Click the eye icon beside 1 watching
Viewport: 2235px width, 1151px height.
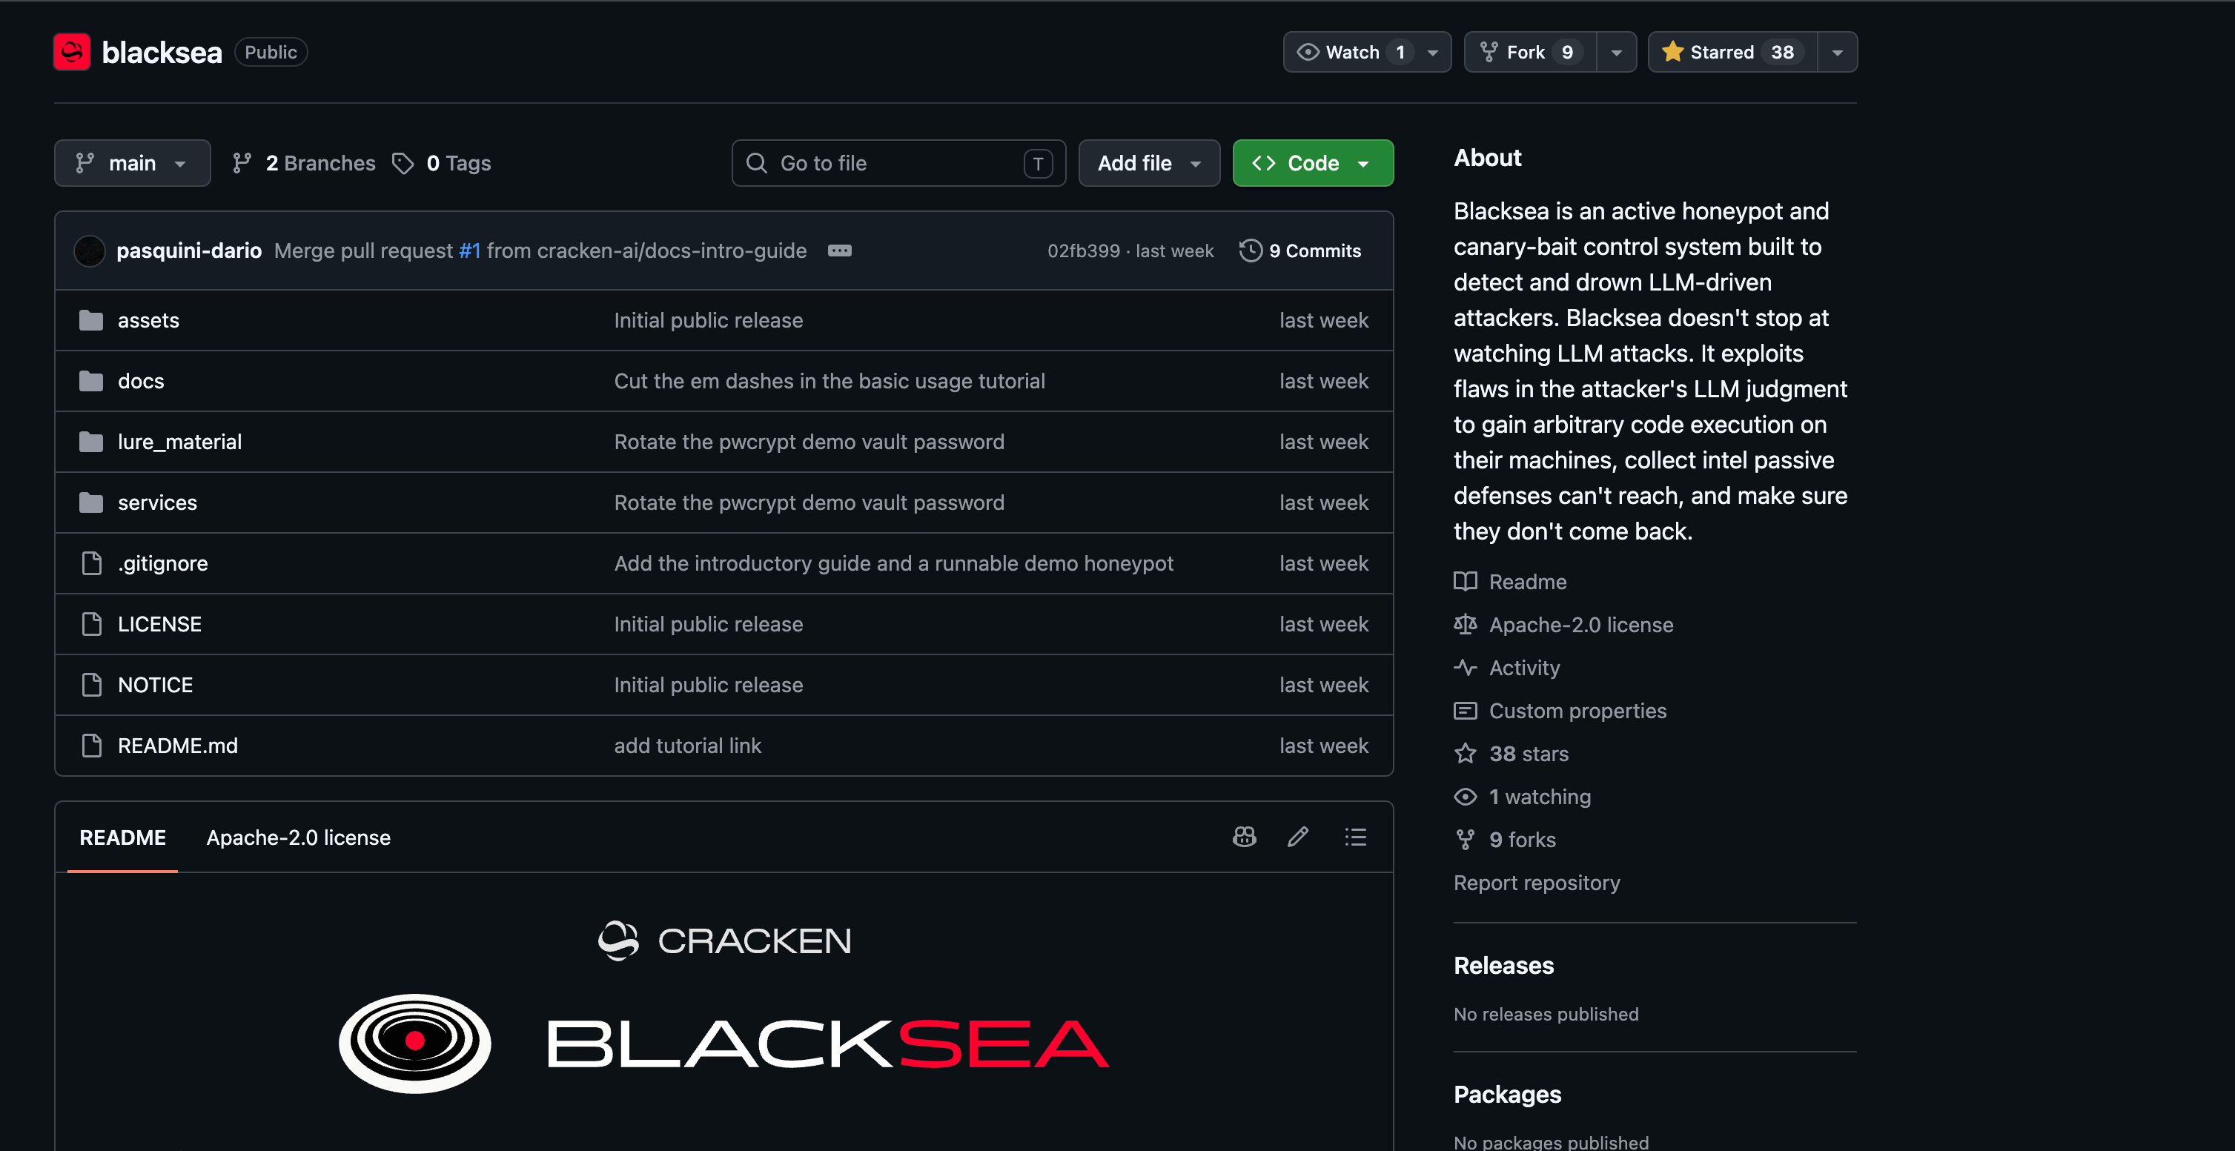[x=1465, y=796]
